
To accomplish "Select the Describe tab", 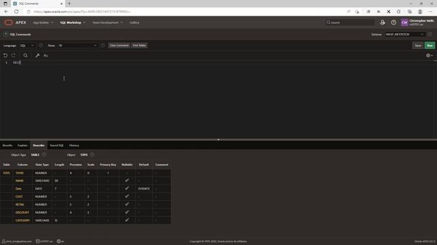I will [38, 145].
